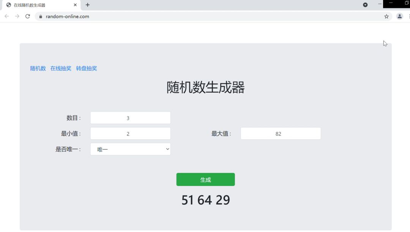Viewport: 410px width, 232px height.
Task: Click the green 生成 button
Action: tap(205, 180)
